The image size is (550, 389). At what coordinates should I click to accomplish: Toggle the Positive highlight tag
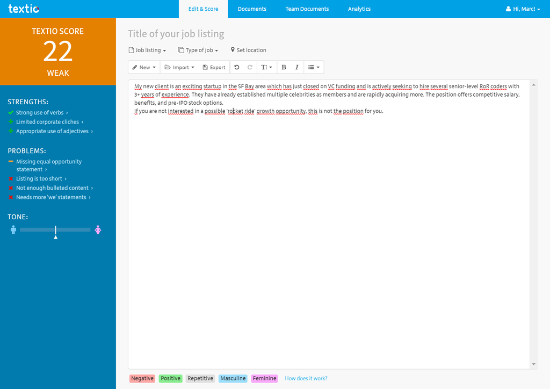pyautogui.click(x=170, y=378)
